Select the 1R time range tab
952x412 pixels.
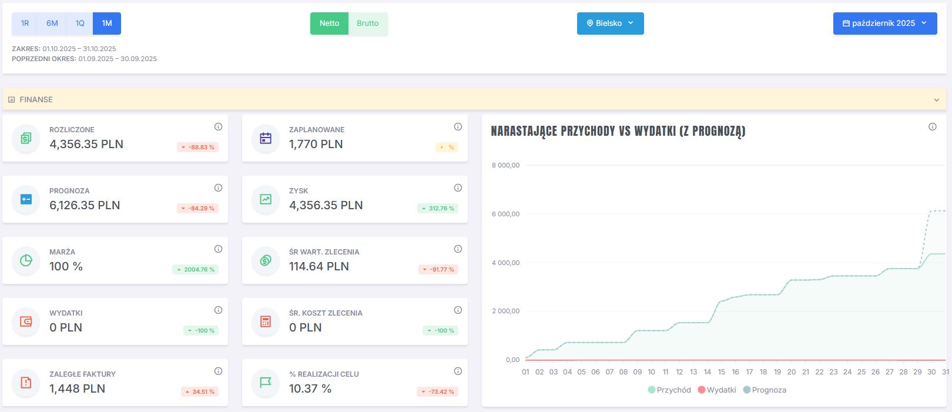[x=25, y=24]
